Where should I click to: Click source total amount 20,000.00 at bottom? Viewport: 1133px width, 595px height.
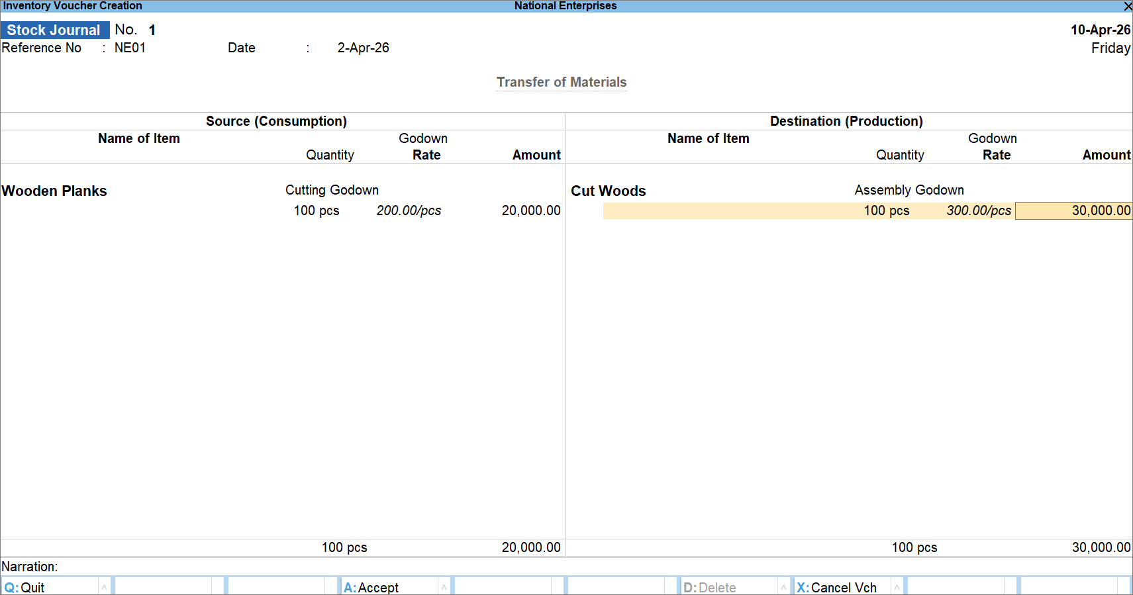pyautogui.click(x=531, y=547)
